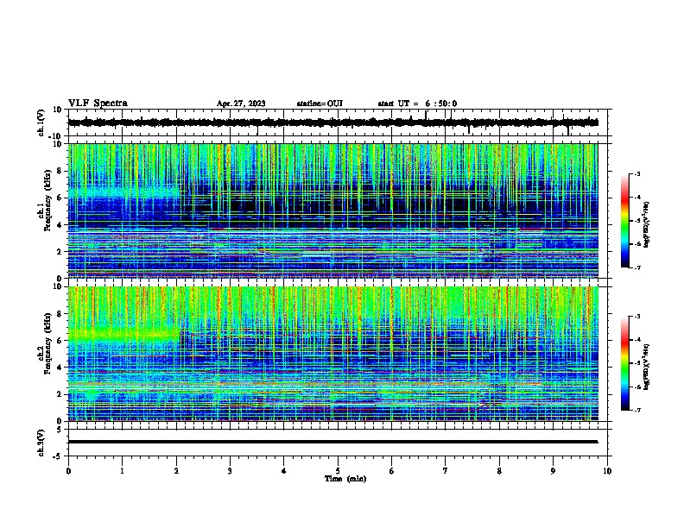Click time axis tick label "8"

tap(499, 471)
